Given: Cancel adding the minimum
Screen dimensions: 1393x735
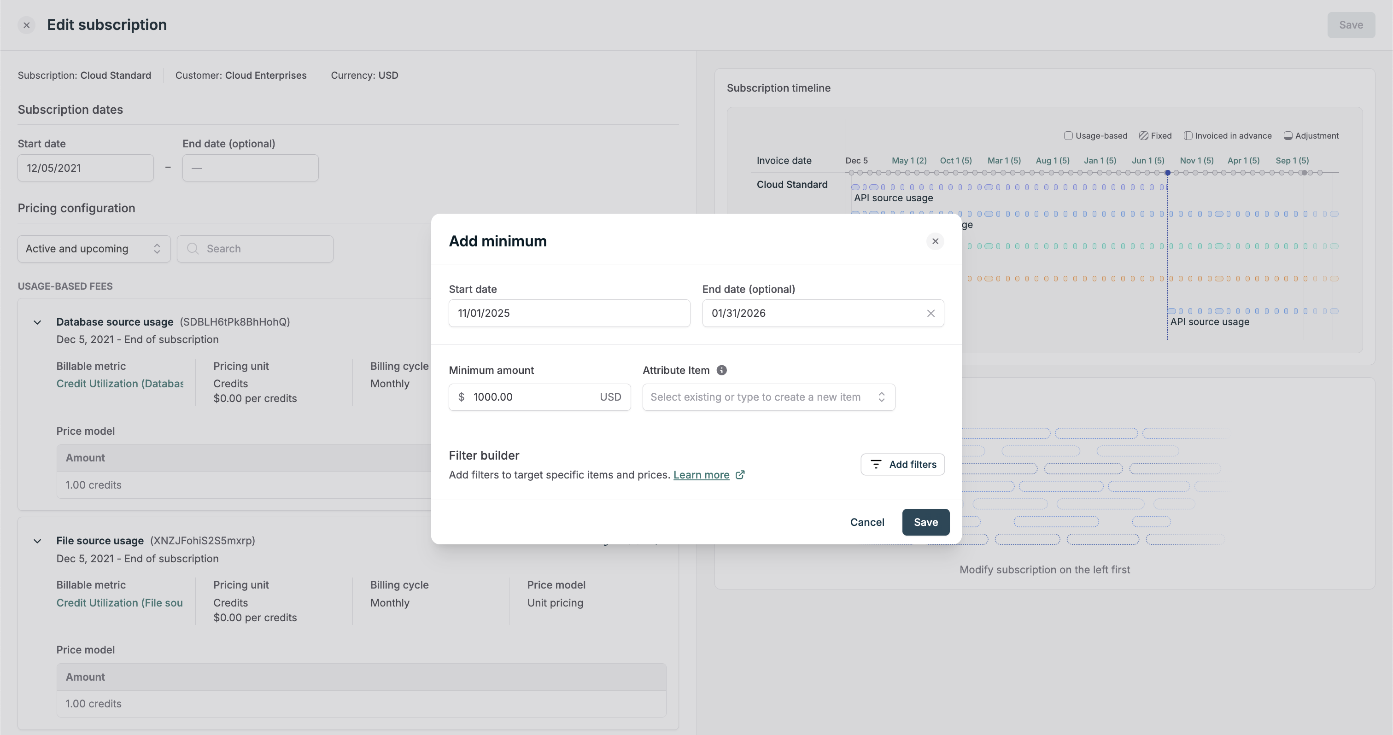Looking at the screenshot, I should tap(867, 522).
